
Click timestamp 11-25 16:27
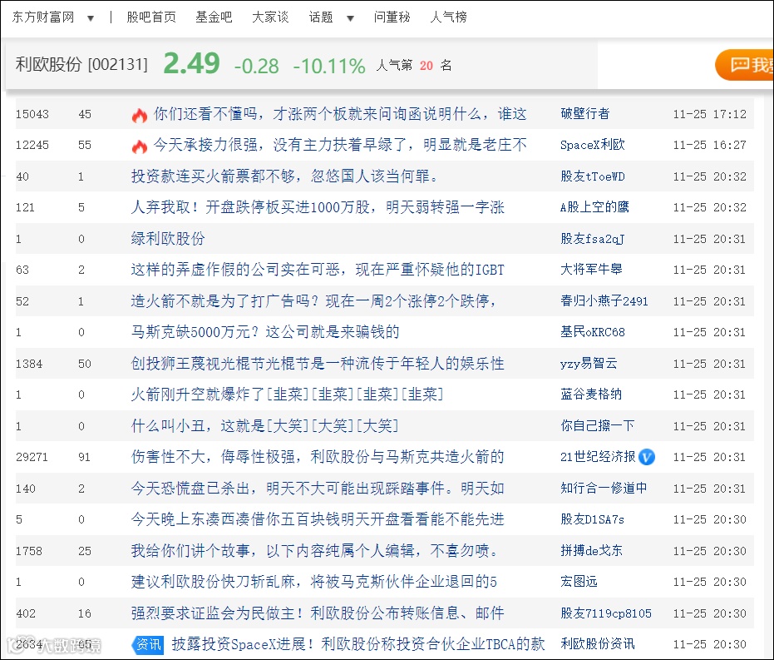tap(709, 145)
